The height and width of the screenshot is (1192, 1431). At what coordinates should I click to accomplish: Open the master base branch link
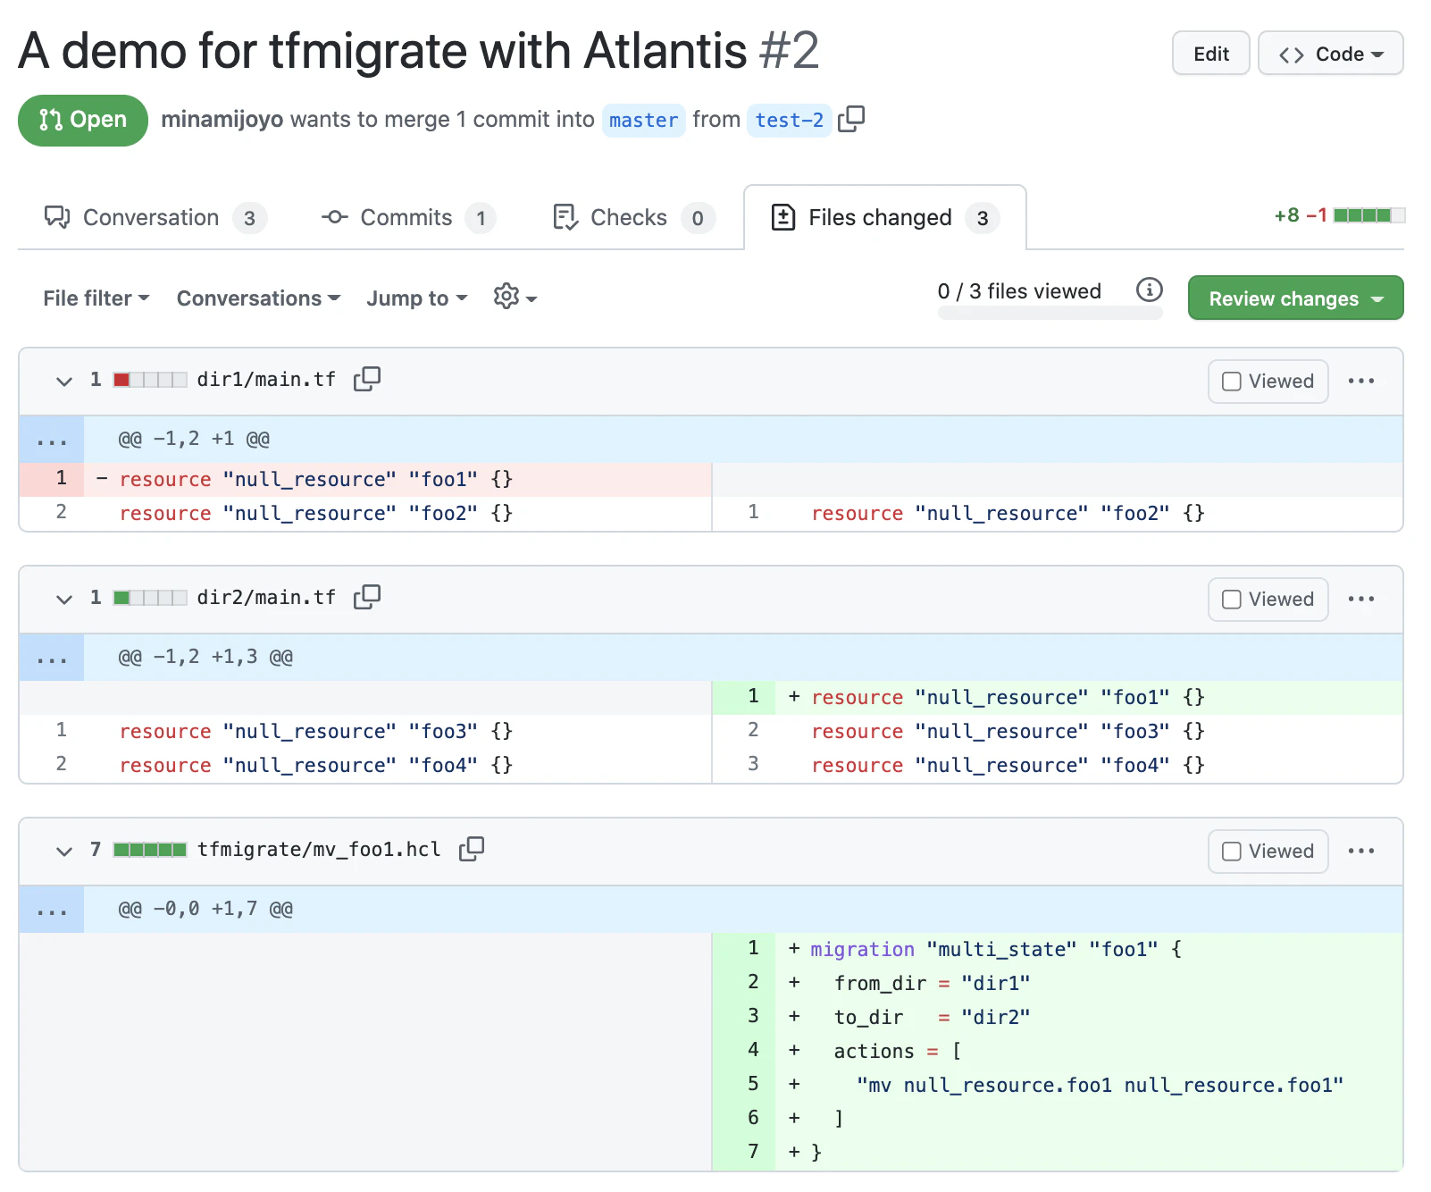click(x=644, y=120)
